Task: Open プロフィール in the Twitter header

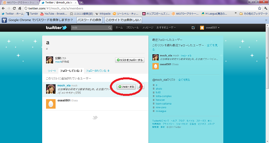Action: pyautogui.click(x=132, y=27)
